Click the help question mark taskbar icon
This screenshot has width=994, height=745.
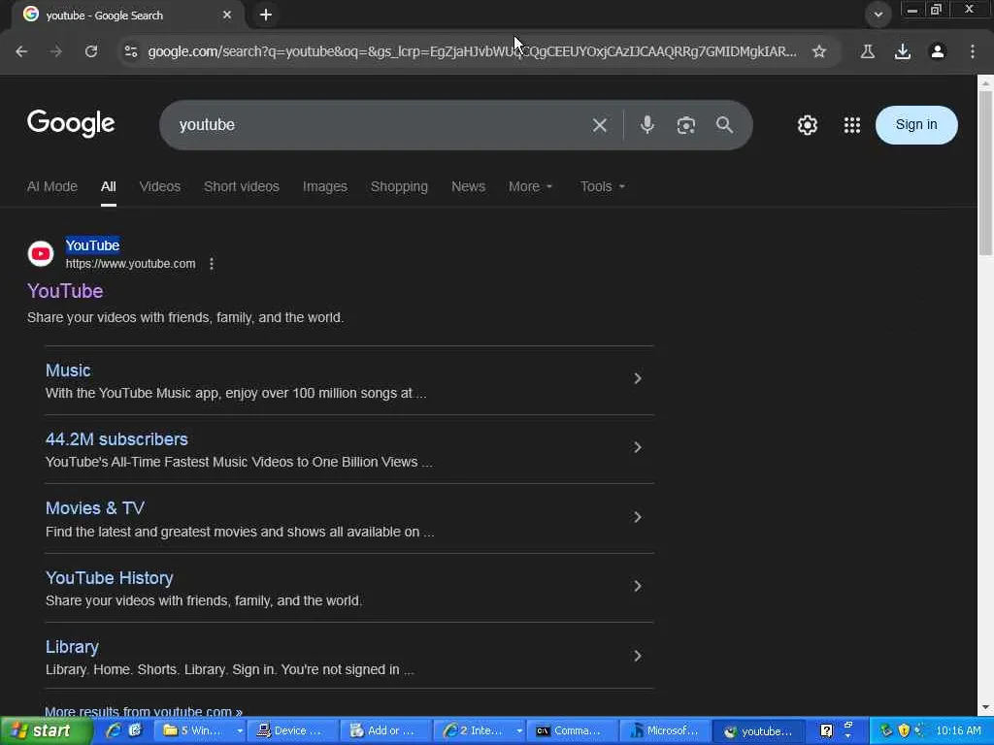[826, 730]
